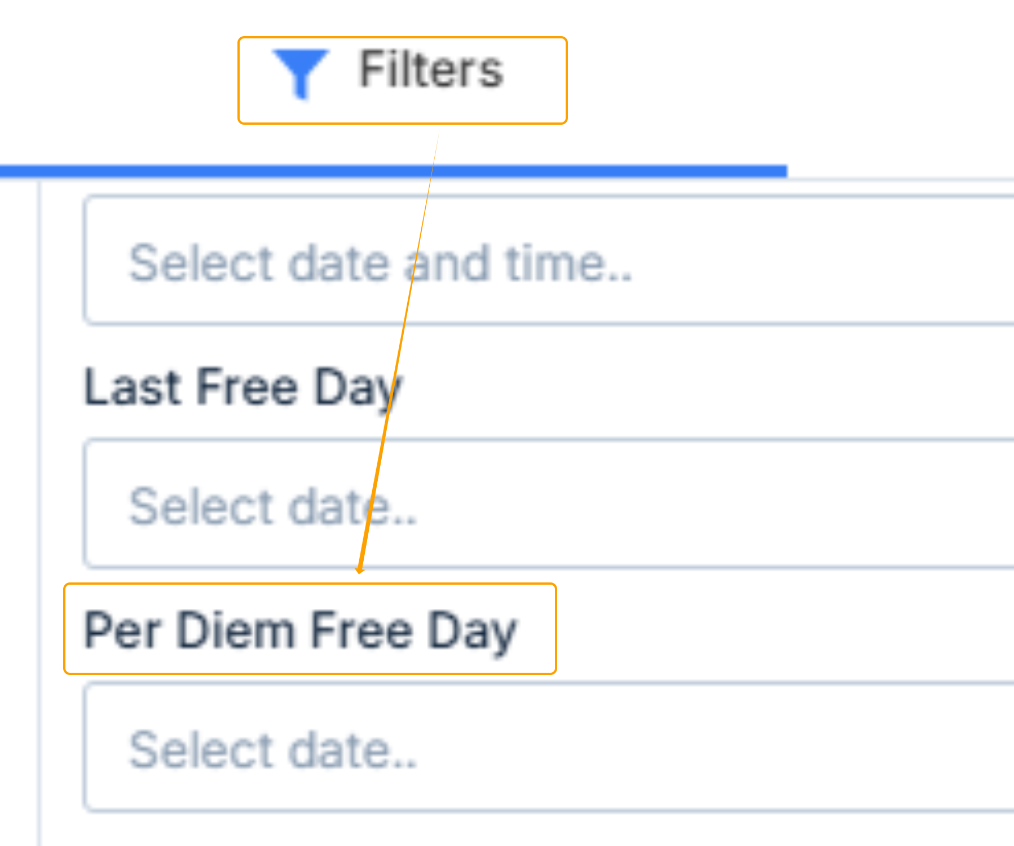Click the placeholder text under Per Diem Free Day
The height and width of the screenshot is (846, 1014).
click(x=273, y=750)
